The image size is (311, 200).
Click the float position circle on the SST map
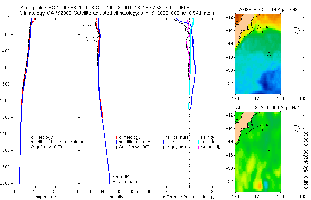tap(269, 54)
